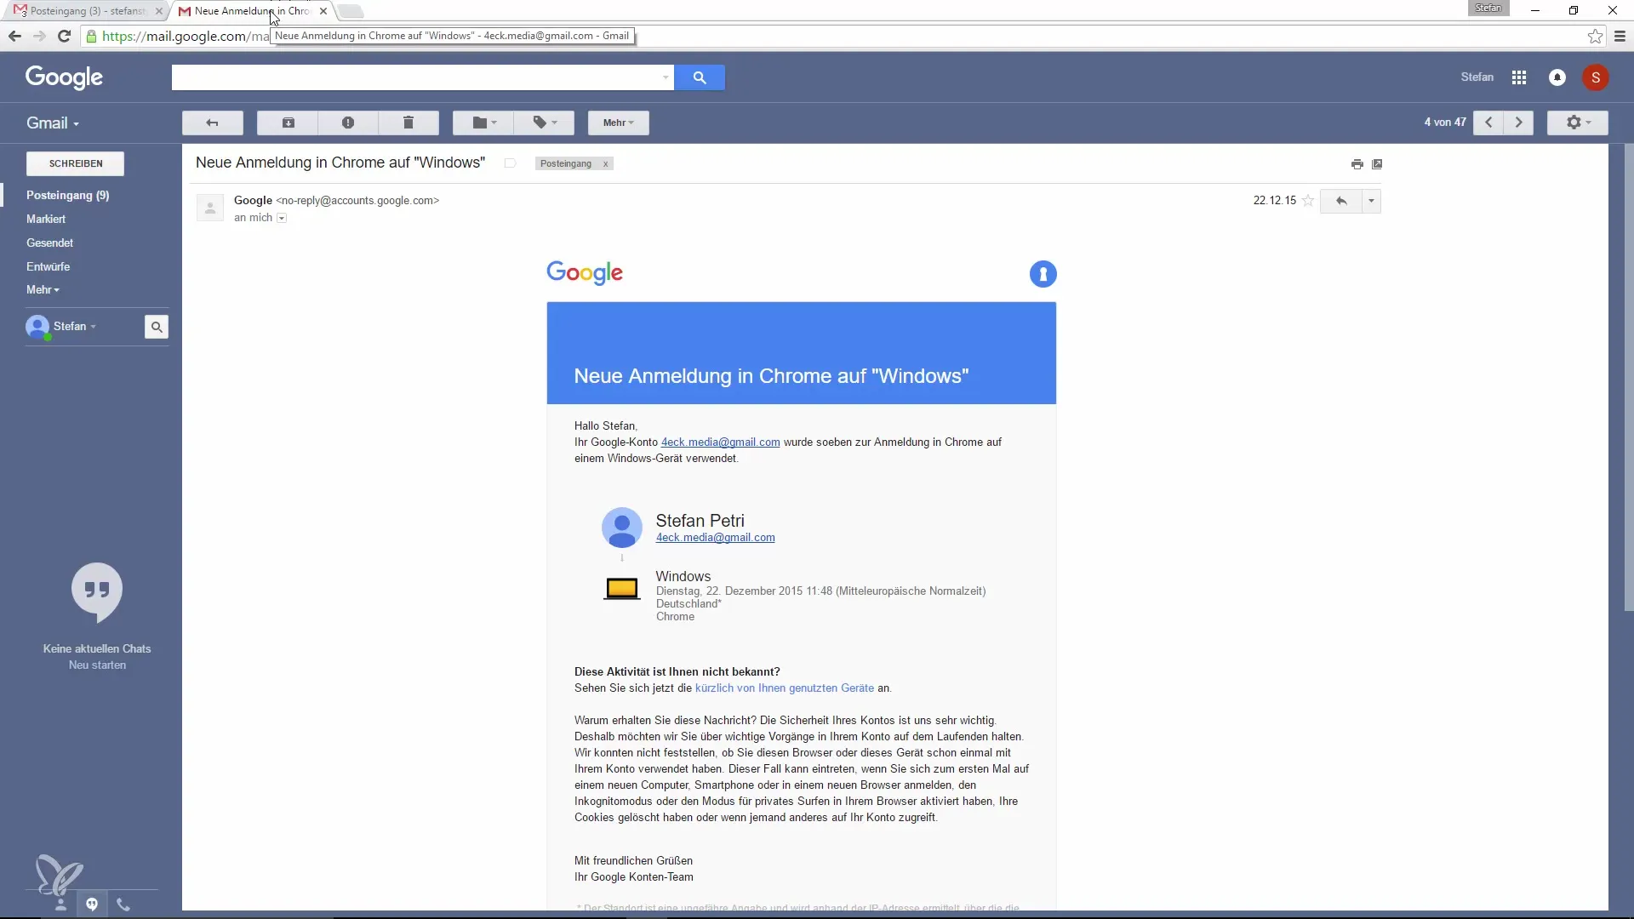Open contacts tab at the sidebar bottom
The height and width of the screenshot is (919, 1634).
click(x=60, y=905)
